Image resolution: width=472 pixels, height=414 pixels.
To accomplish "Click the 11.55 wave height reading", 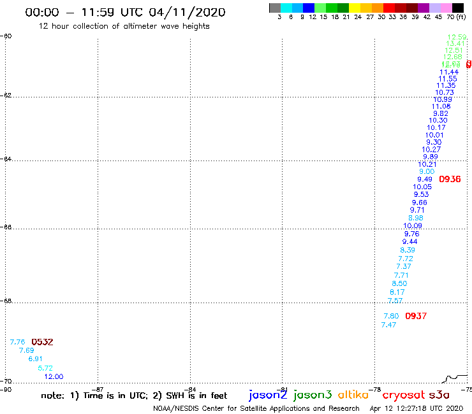I will 447,79.
